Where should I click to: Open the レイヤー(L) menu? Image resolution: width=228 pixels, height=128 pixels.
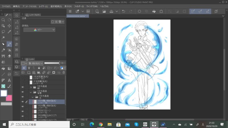[43, 6]
